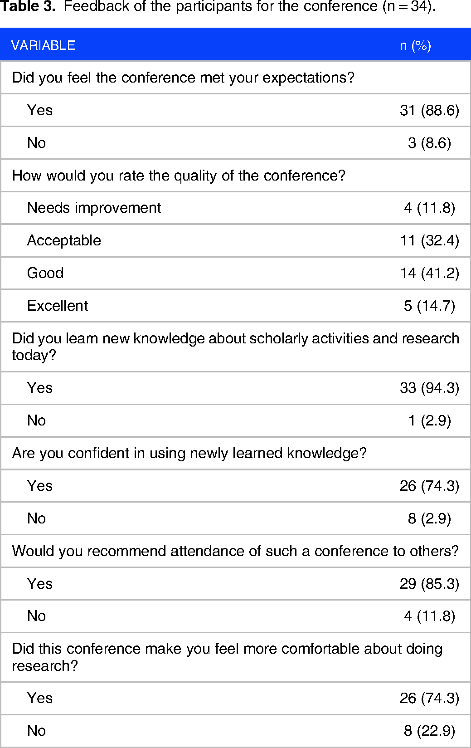This screenshot has height=748, width=471.
Task: Click the n (%) column header
Action: (x=415, y=45)
